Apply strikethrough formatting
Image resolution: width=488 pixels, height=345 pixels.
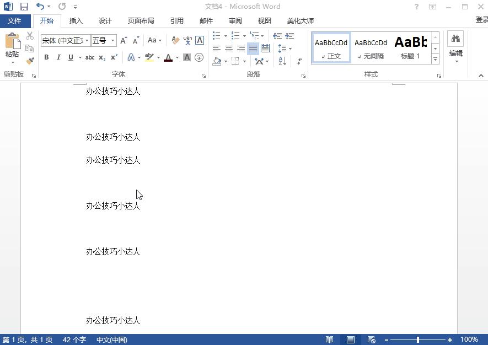(x=89, y=57)
